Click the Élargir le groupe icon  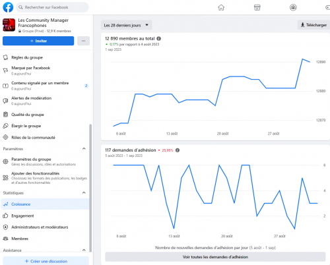pyautogui.click(x=5, y=126)
